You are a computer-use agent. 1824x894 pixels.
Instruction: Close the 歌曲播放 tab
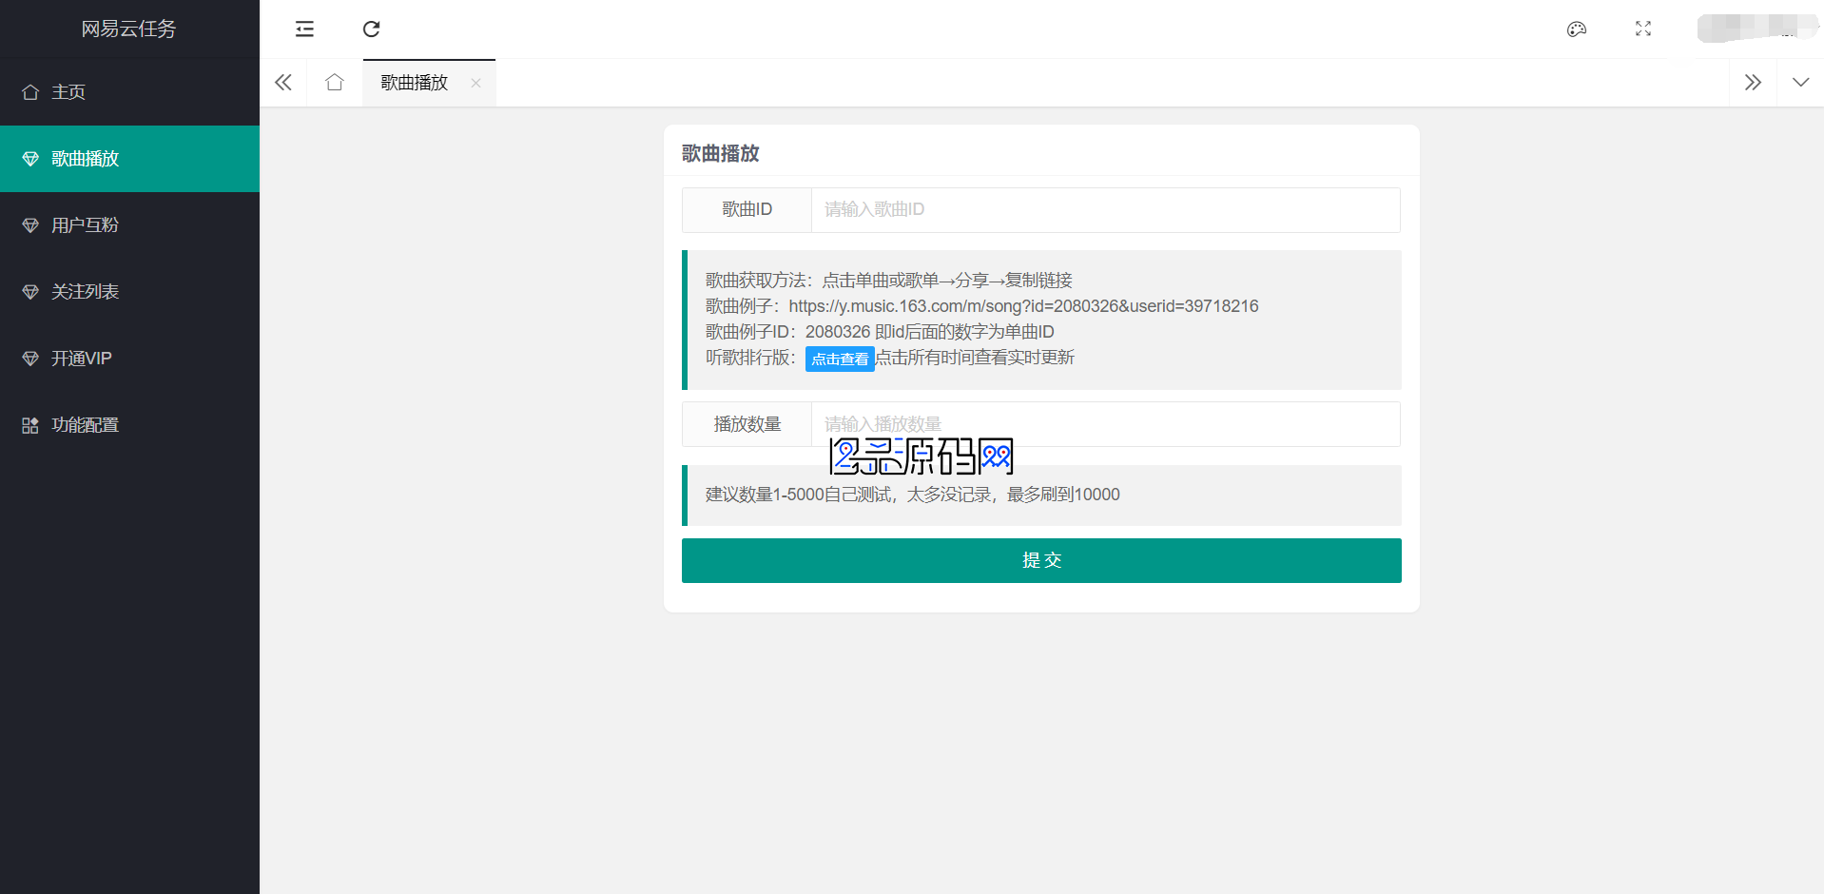coord(475,83)
